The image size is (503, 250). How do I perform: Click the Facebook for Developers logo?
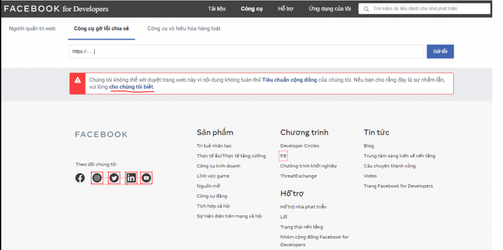[56, 9]
